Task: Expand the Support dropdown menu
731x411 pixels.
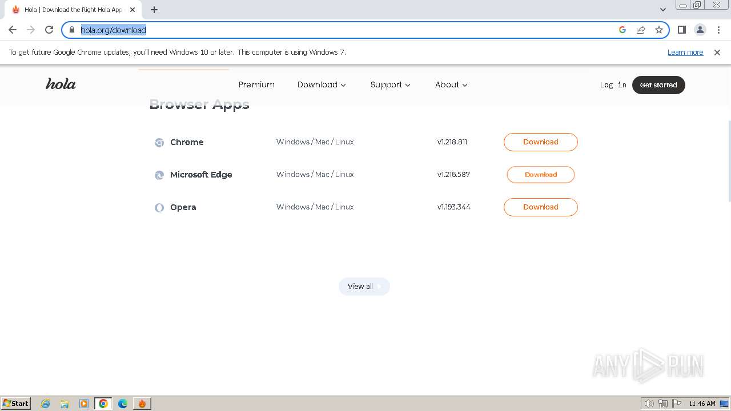Action: pos(391,84)
